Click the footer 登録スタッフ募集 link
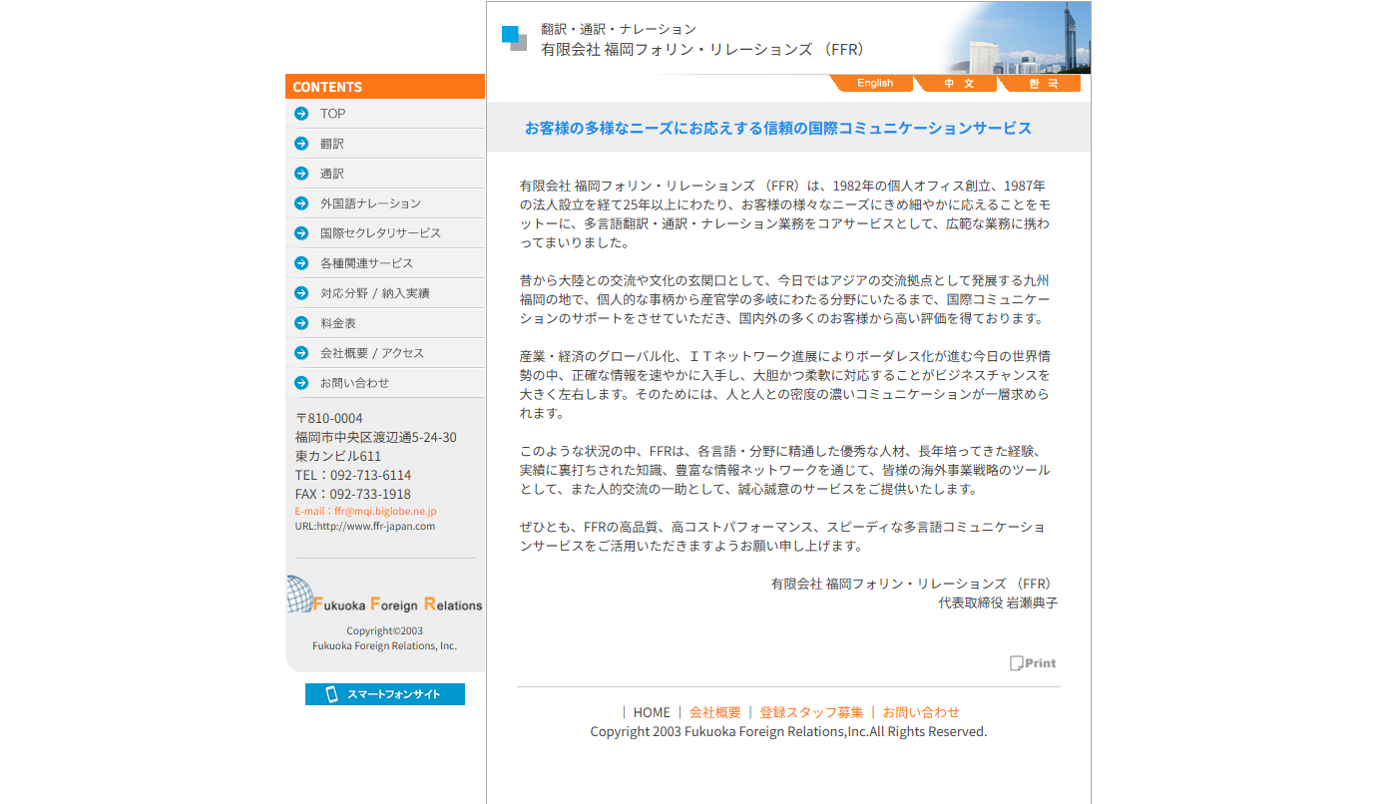This screenshot has height=804, width=1376. pos(811,712)
